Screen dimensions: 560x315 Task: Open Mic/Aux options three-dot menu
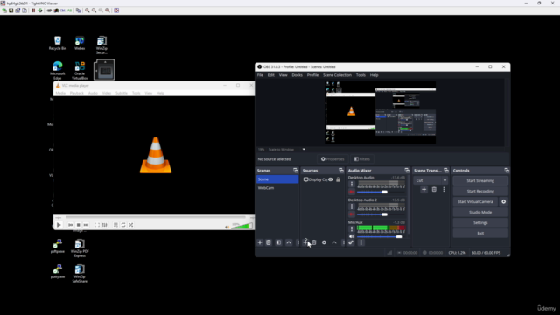[x=352, y=228]
